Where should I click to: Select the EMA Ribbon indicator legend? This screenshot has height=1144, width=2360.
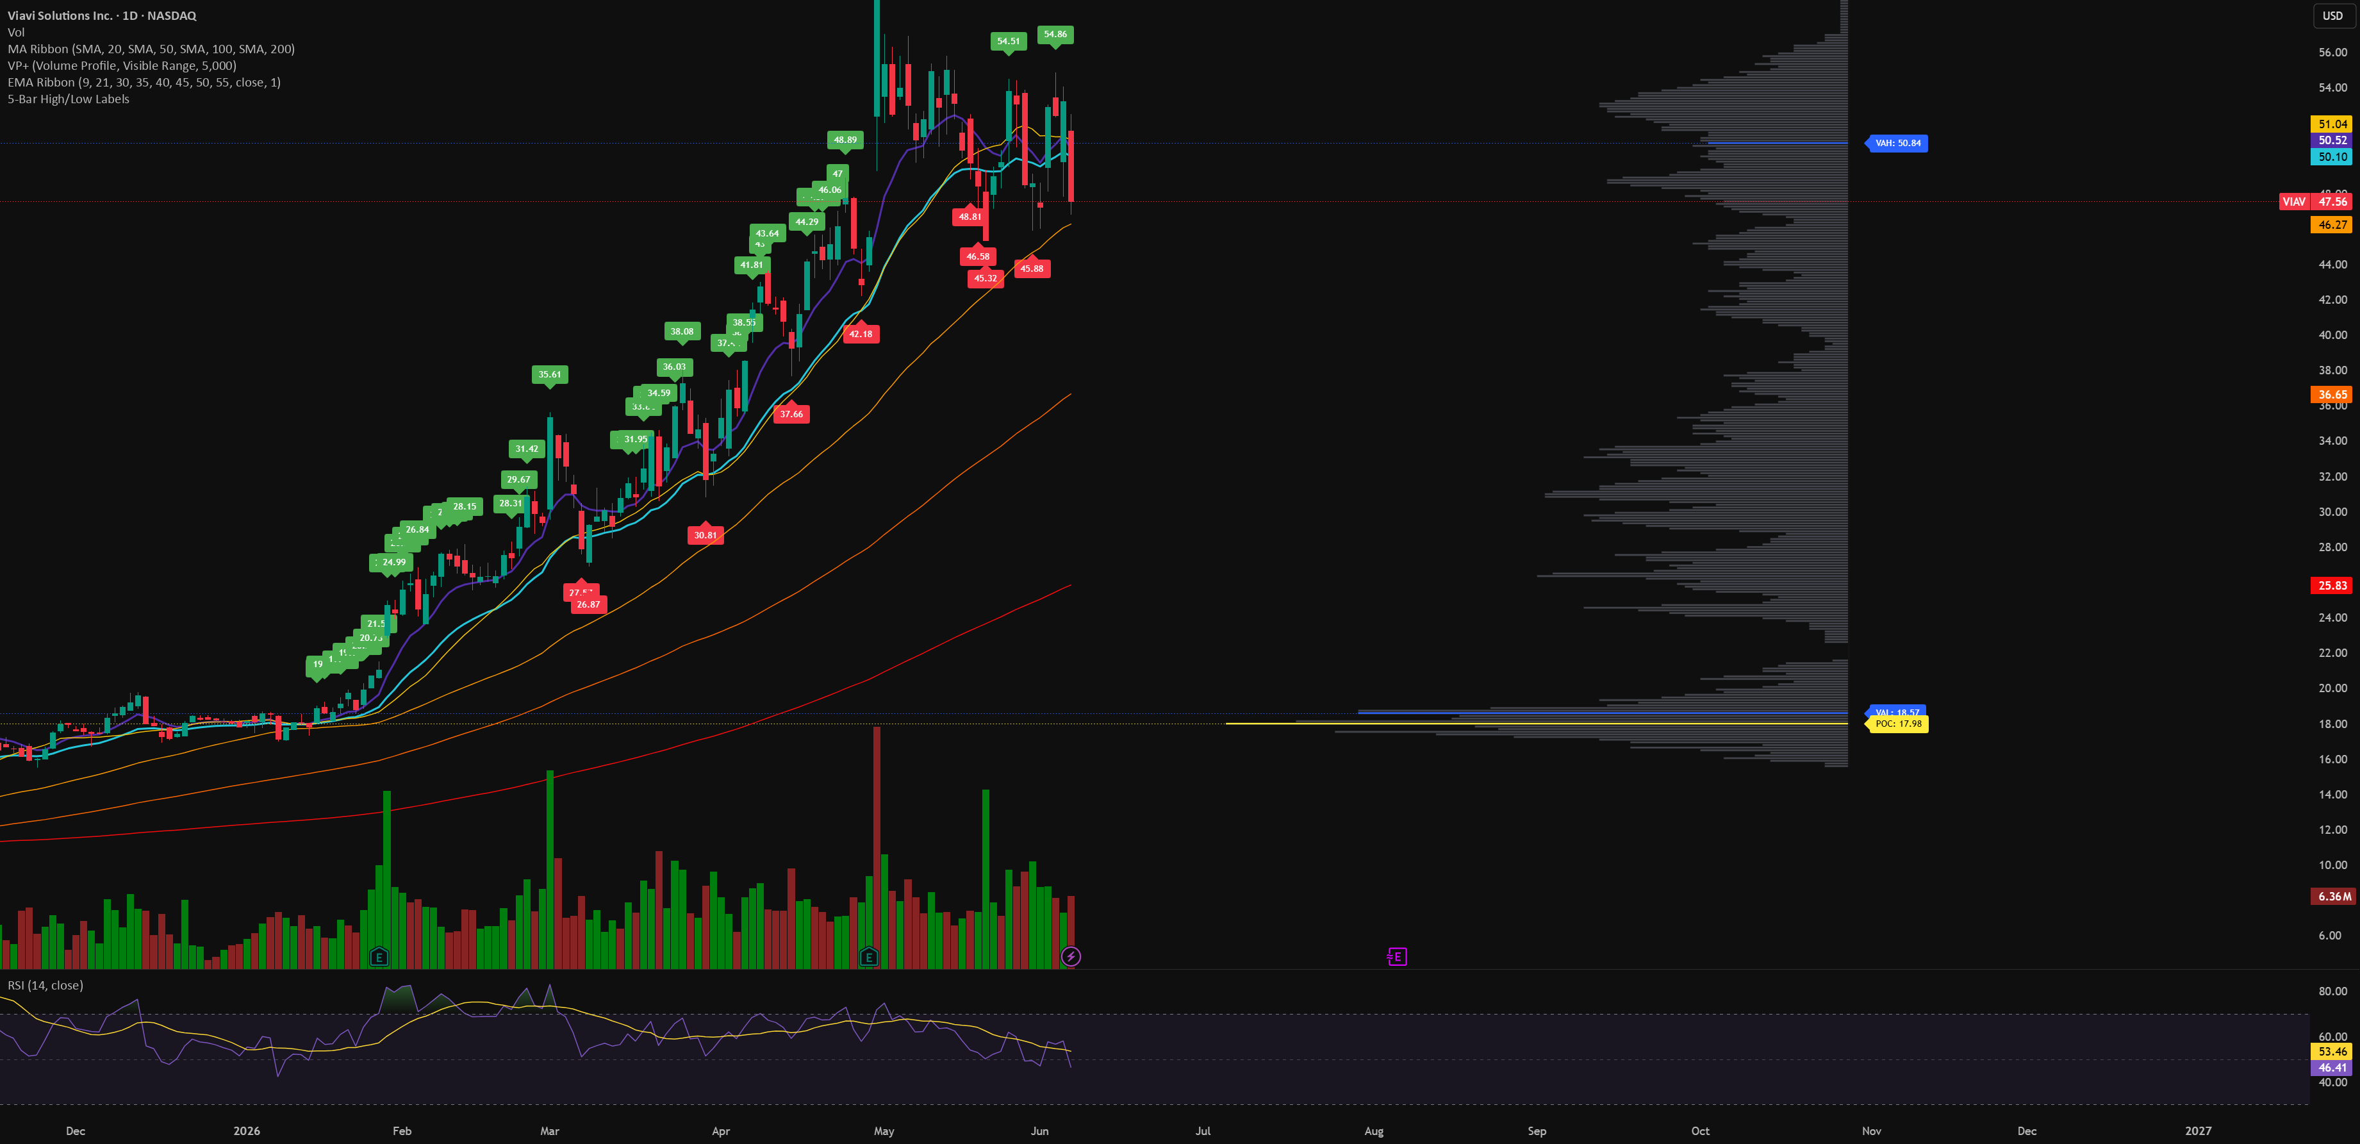[144, 81]
